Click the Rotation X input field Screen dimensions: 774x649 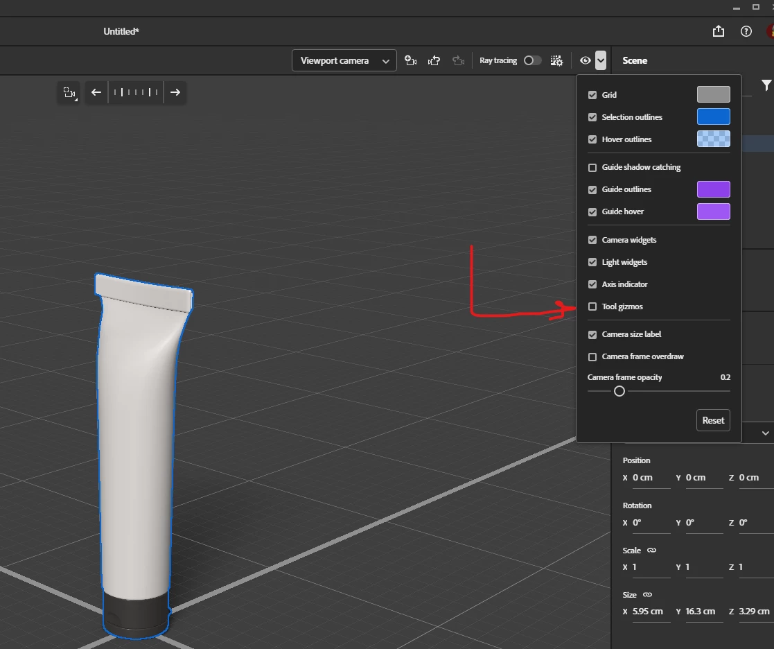651,523
